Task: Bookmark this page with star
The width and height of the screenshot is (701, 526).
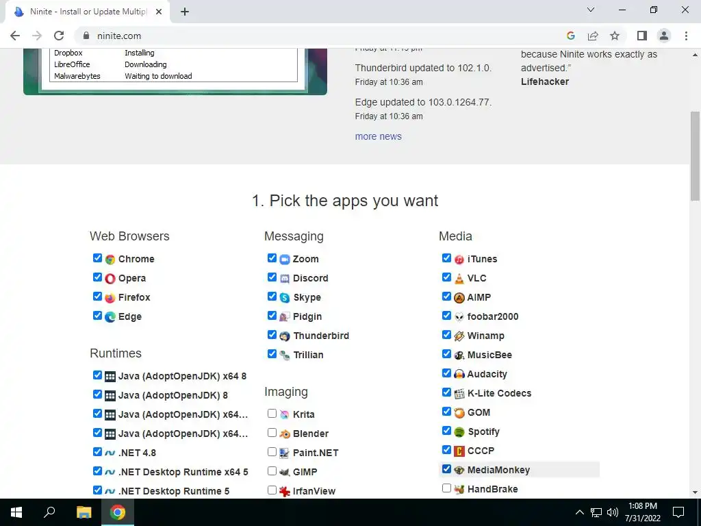Action: (615, 36)
